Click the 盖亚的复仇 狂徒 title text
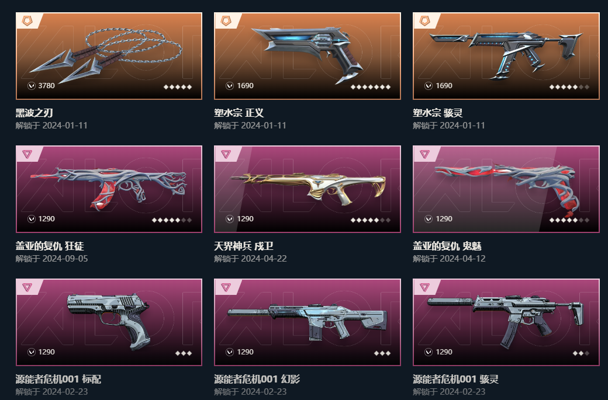This screenshot has width=608, height=400. (50, 246)
